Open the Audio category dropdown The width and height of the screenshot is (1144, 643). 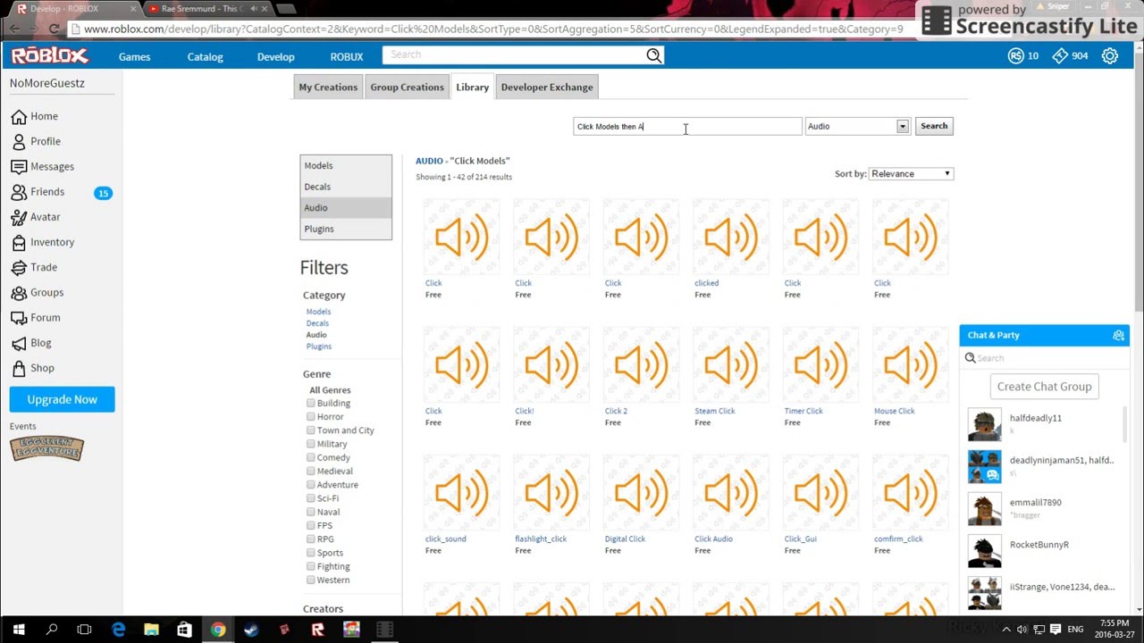(x=857, y=126)
